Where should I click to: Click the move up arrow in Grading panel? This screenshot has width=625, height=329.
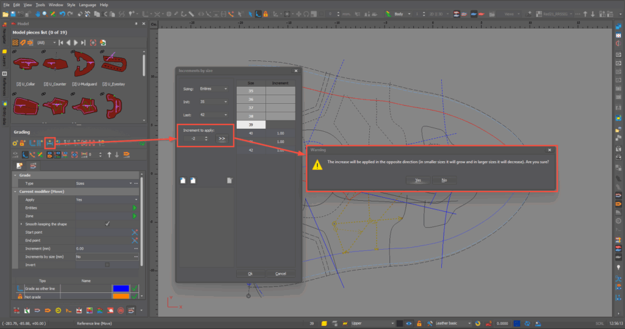click(x=108, y=154)
